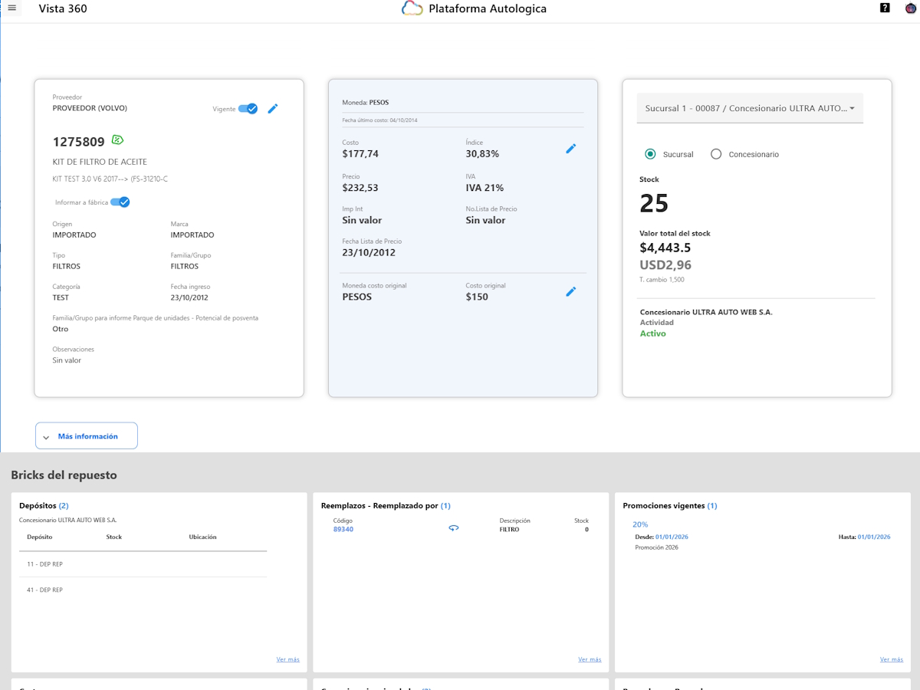920x690 pixels.
Task: Click Ver más in Depósitos brick
Action: pyautogui.click(x=288, y=659)
